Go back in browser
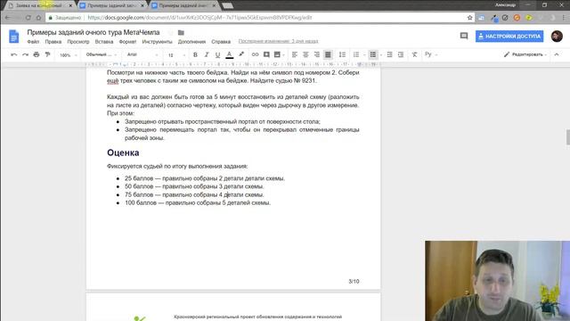Viewport: 570px width, 321px height. 8,18
